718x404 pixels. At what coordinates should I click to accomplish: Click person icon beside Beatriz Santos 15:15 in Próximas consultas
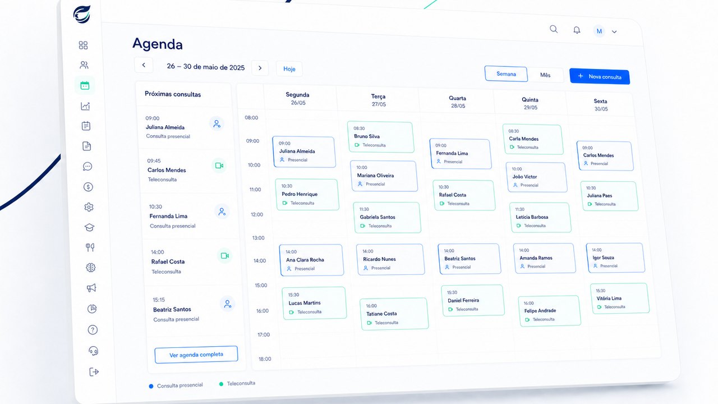tap(227, 304)
